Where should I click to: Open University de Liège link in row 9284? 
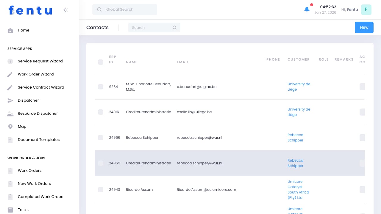299,87
